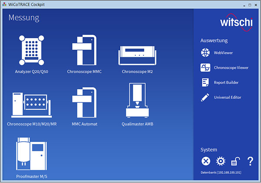
Task: Close the WiCoTRACE Cockpit window
Action: pos(256,5)
